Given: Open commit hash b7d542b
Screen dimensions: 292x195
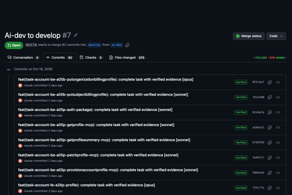Looking at the screenshot, I should (258, 142).
